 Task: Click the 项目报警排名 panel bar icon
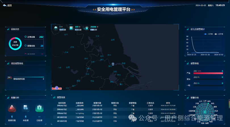(x=8, y=63)
